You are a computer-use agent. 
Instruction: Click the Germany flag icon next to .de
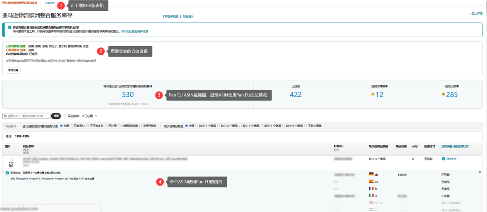371,174
